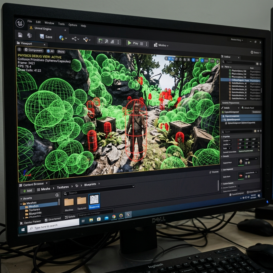273x273 pixels.
Task: Click the Play button
Action: coord(133,43)
